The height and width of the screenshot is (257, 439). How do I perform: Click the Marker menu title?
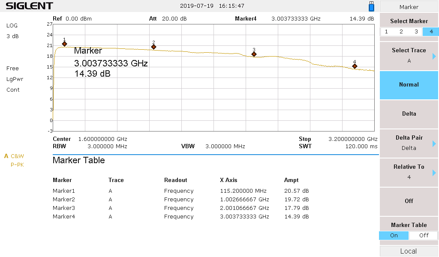409,7
